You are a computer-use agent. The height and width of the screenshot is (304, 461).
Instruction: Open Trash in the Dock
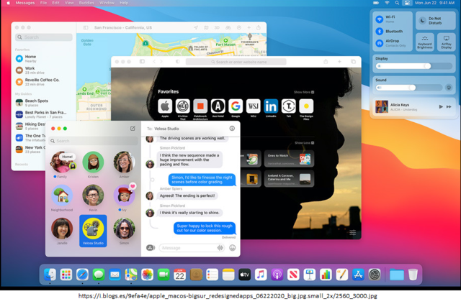(x=413, y=275)
